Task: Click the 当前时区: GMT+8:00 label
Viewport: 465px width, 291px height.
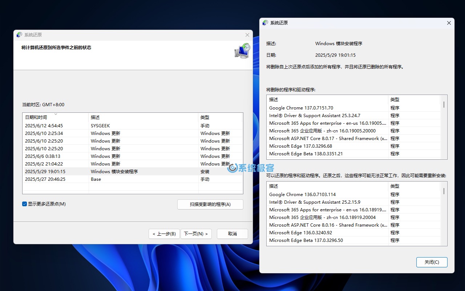Action: pyautogui.click(x=43, y=105)
